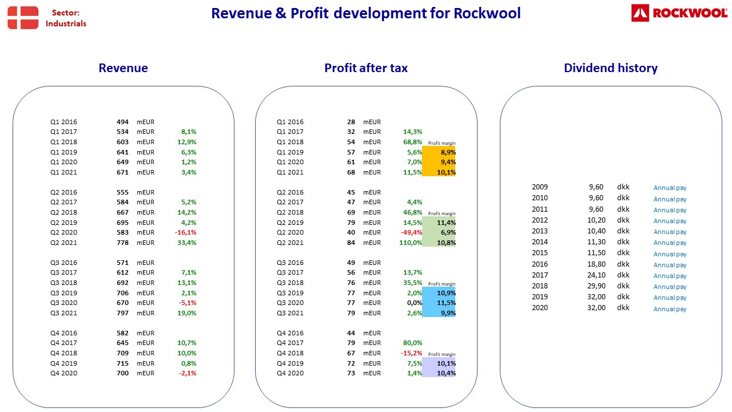This screenshot has width=732, height=412.
Task: Select Q1 2018 profit growth 68,8%
Action: (x=413, y=142)
